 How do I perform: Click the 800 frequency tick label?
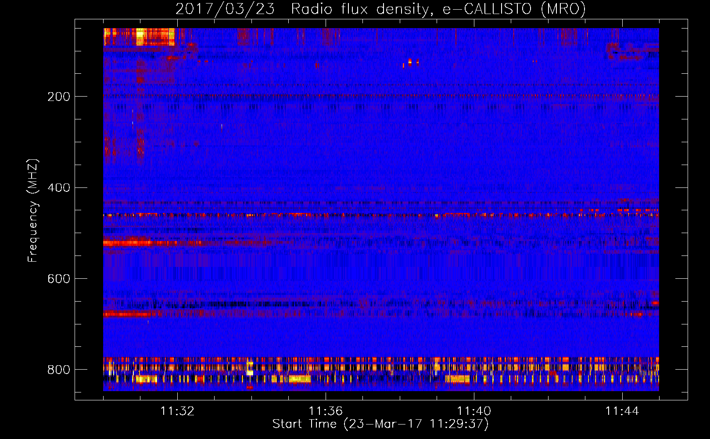(59, 370)
